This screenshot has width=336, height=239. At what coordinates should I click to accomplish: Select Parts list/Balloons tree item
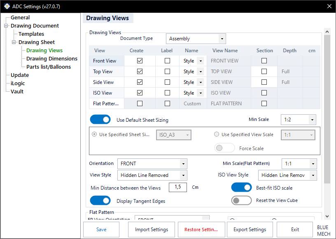point(49,67)
